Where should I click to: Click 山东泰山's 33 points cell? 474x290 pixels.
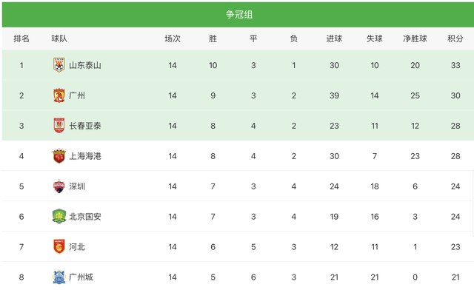[455, 65]
